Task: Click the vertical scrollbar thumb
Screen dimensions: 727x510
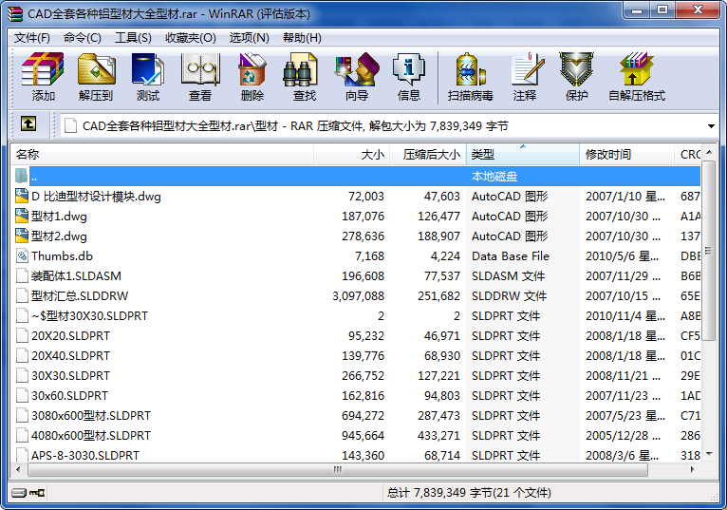Action: tap(708, 251)
